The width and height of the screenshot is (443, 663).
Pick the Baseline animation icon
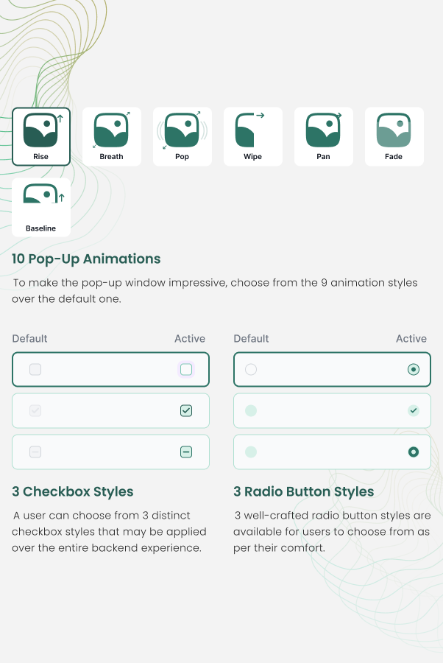41,207
